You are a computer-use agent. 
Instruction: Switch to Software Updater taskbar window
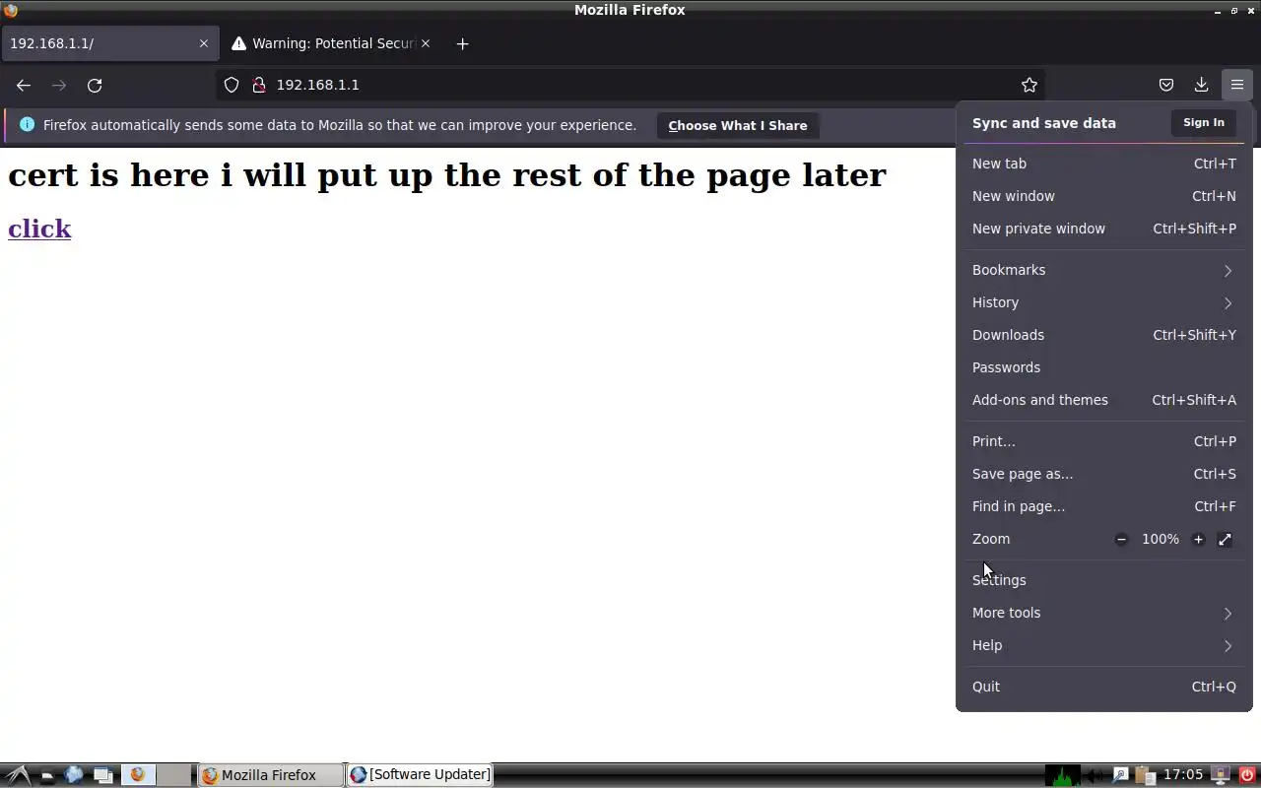click(419, 775)
